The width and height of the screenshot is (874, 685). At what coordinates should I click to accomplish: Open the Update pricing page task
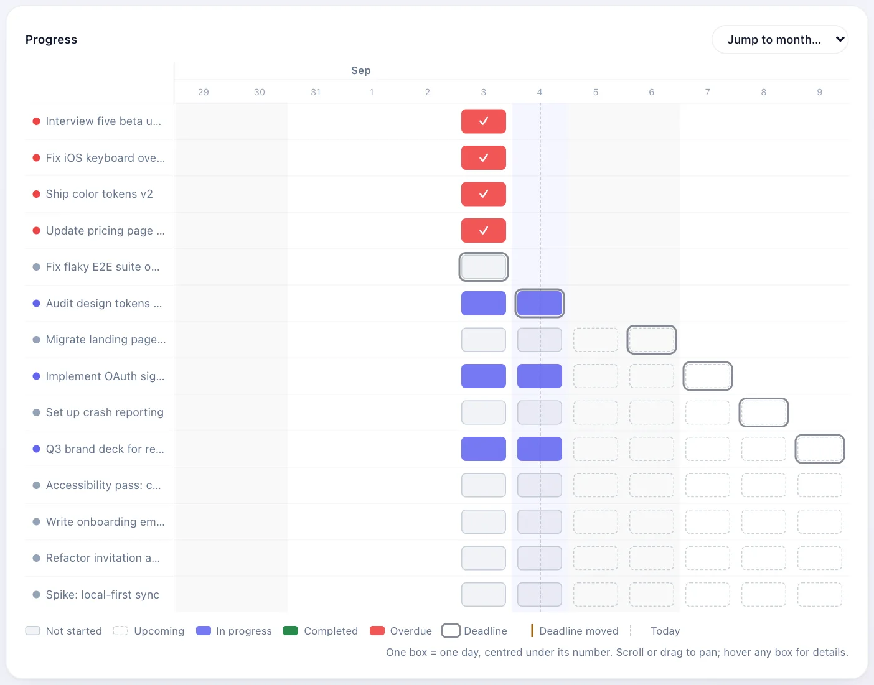tap(105, 231)
